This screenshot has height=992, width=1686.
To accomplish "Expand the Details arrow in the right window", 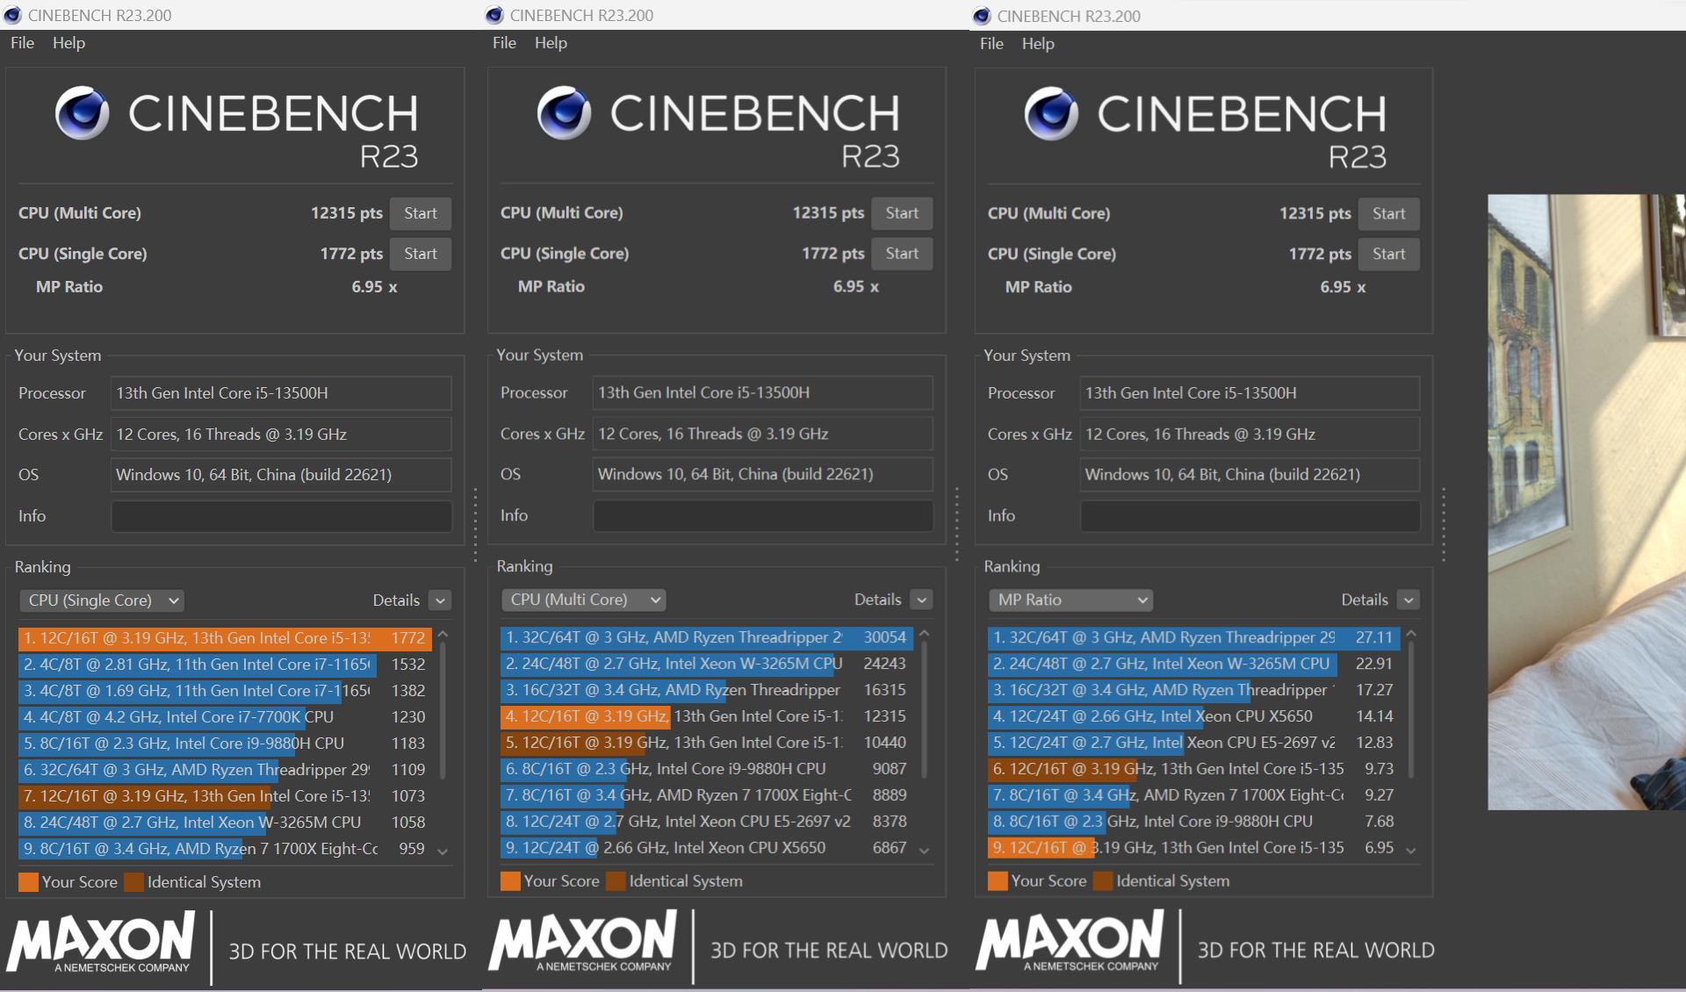I will pyautogui.click(x=1409, y=600).
